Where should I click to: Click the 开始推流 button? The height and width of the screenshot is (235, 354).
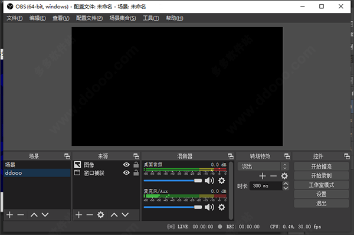(x=322, y=167)
